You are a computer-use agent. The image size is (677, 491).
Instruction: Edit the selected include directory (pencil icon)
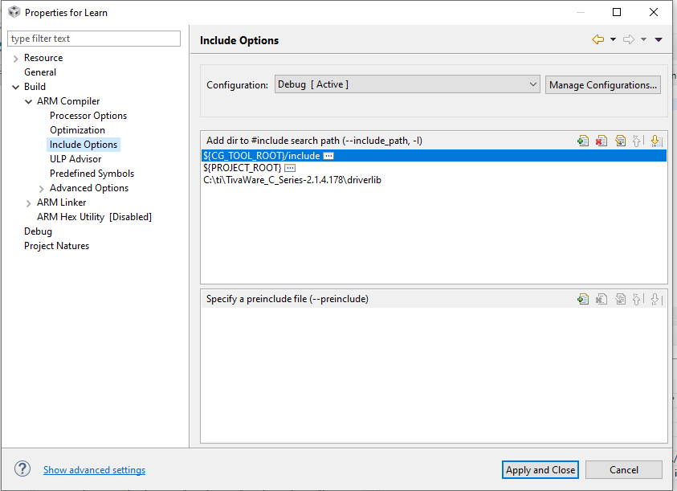click(x=620, y=141)
